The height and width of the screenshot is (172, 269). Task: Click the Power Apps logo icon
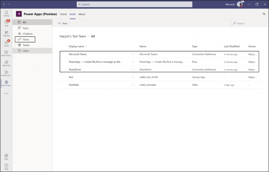pos(19,14)
